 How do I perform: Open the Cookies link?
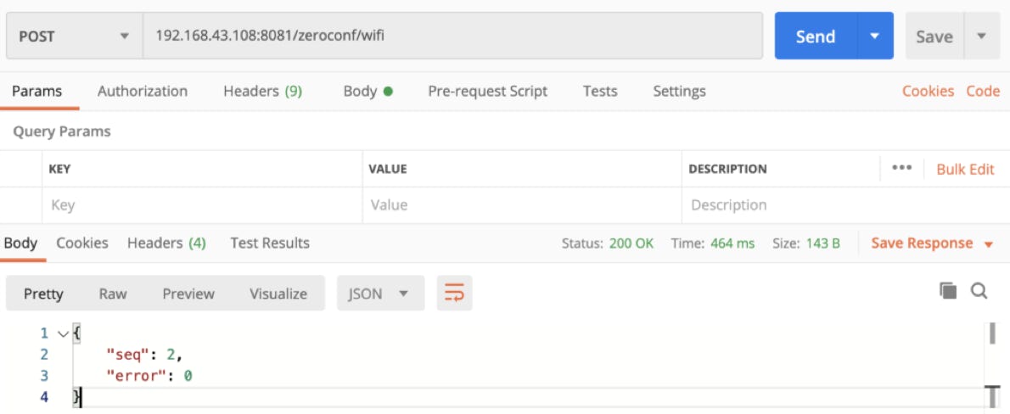pyautogui.click(x=928, y=91)
